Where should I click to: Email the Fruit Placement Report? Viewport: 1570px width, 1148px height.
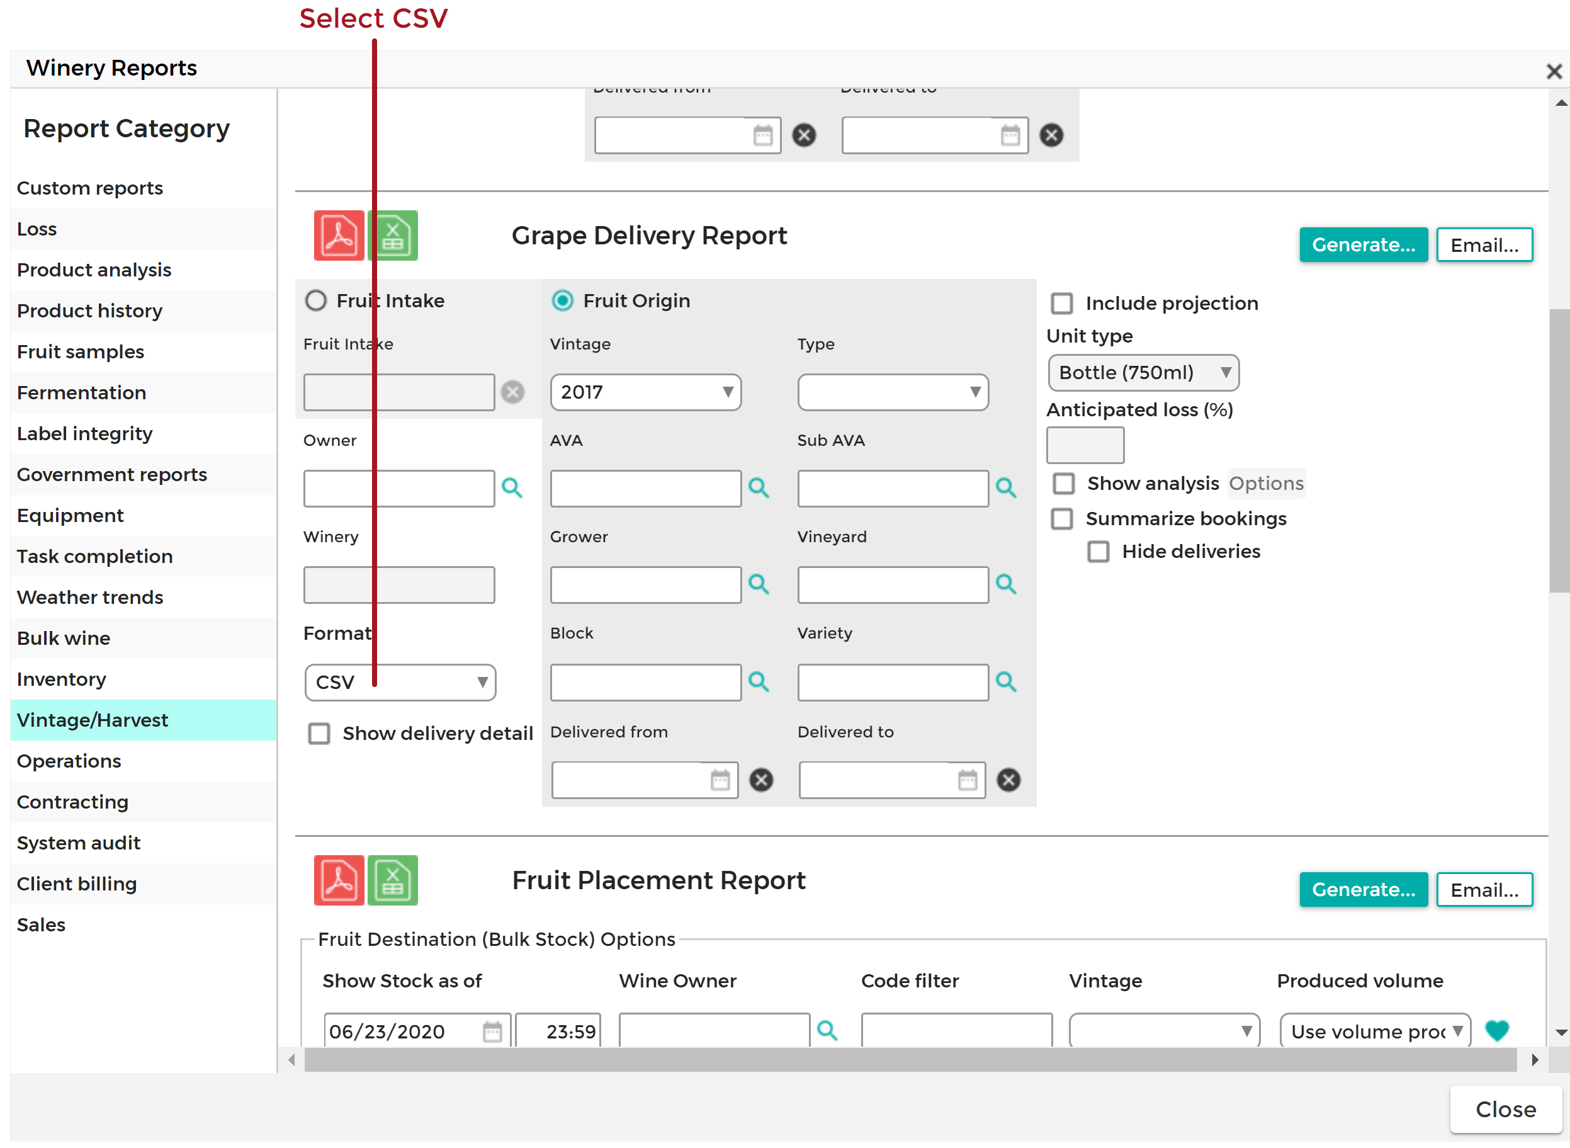point(1484,889)
